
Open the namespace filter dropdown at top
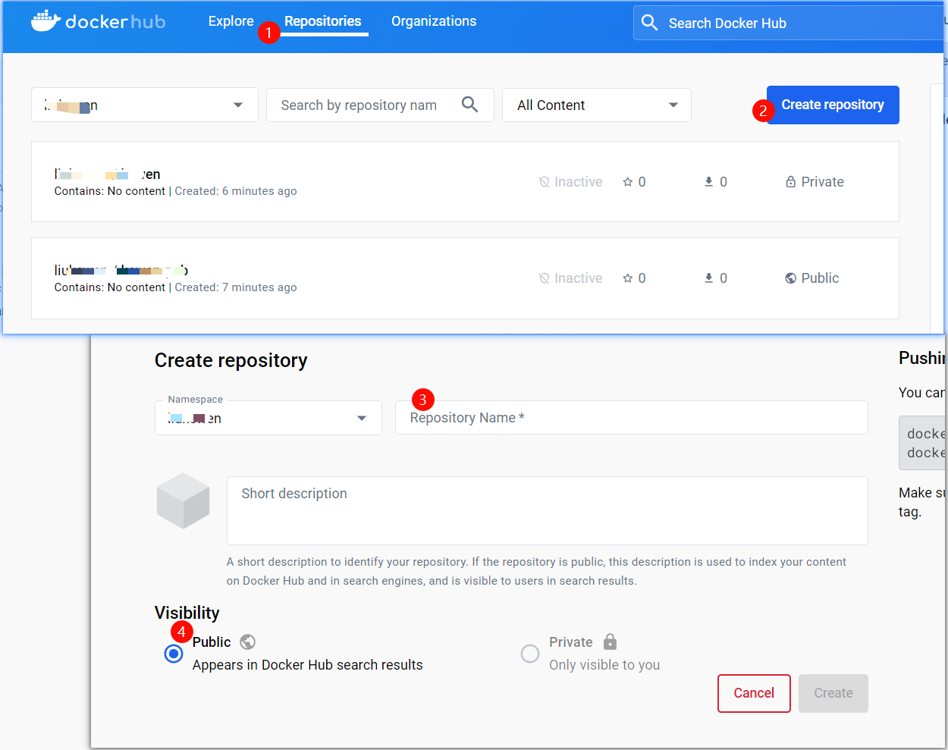(145, 105)
